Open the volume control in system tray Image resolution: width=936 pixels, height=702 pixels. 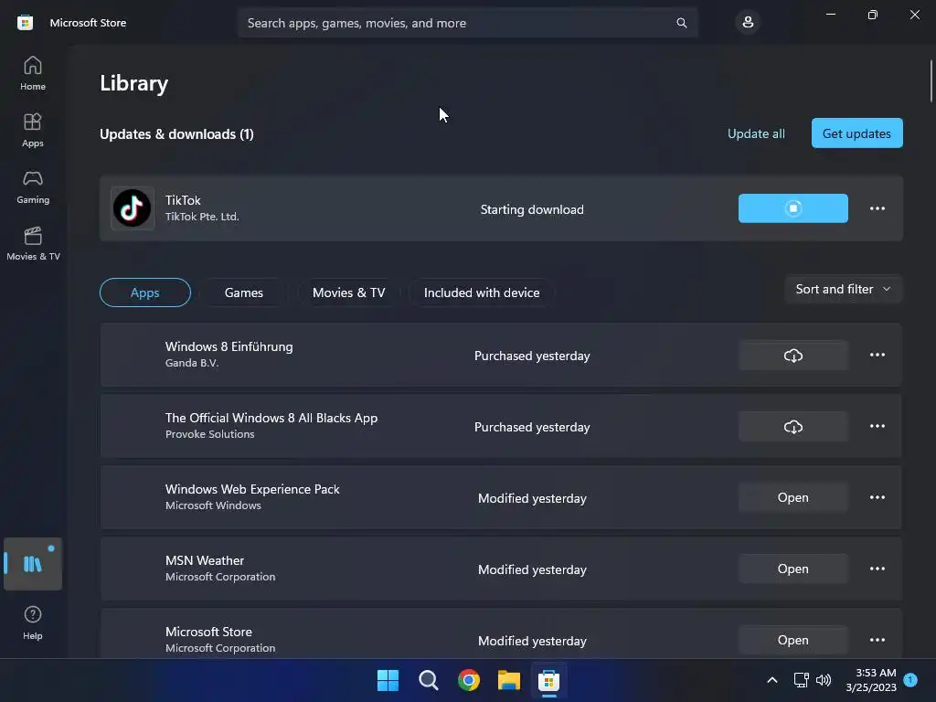[x=824, y=680]
